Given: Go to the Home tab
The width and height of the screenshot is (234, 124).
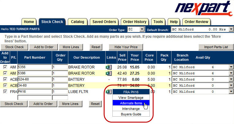Looking at the screenshot, I should click(29, 22).
